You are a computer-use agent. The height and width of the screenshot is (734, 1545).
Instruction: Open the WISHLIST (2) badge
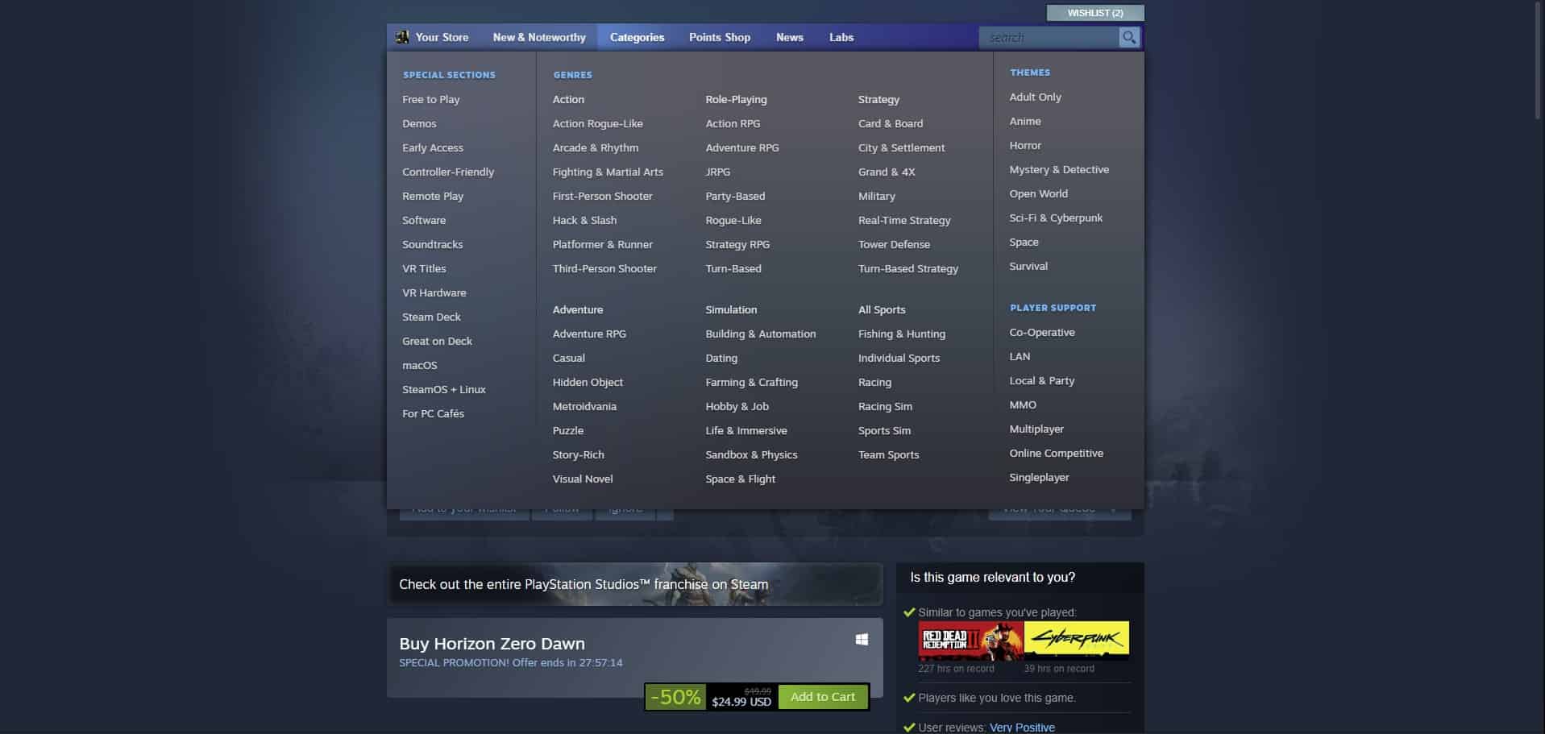pos(1094,12)
